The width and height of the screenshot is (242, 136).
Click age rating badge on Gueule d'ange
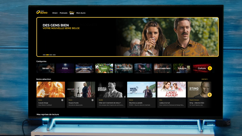pyautogui.click(x=62, y=100)
